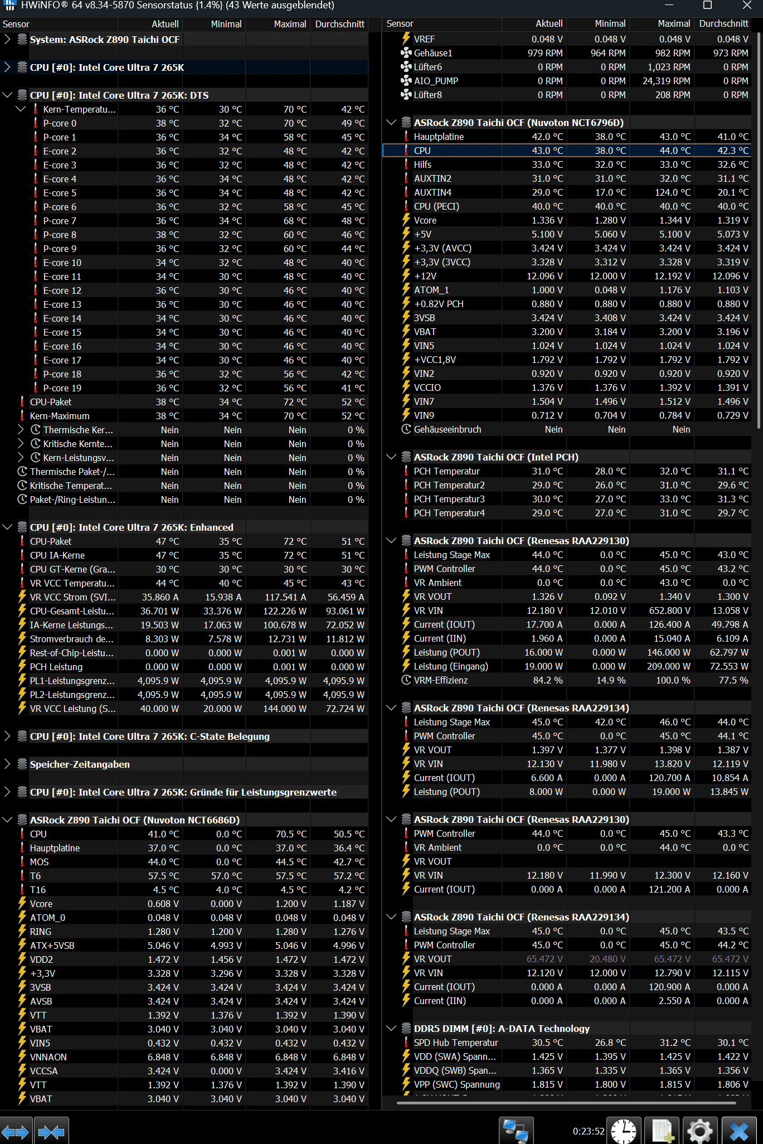Click the AIO_PUMP fan icon
Viewport: 763px width, 1144px height.
point(406,81)
